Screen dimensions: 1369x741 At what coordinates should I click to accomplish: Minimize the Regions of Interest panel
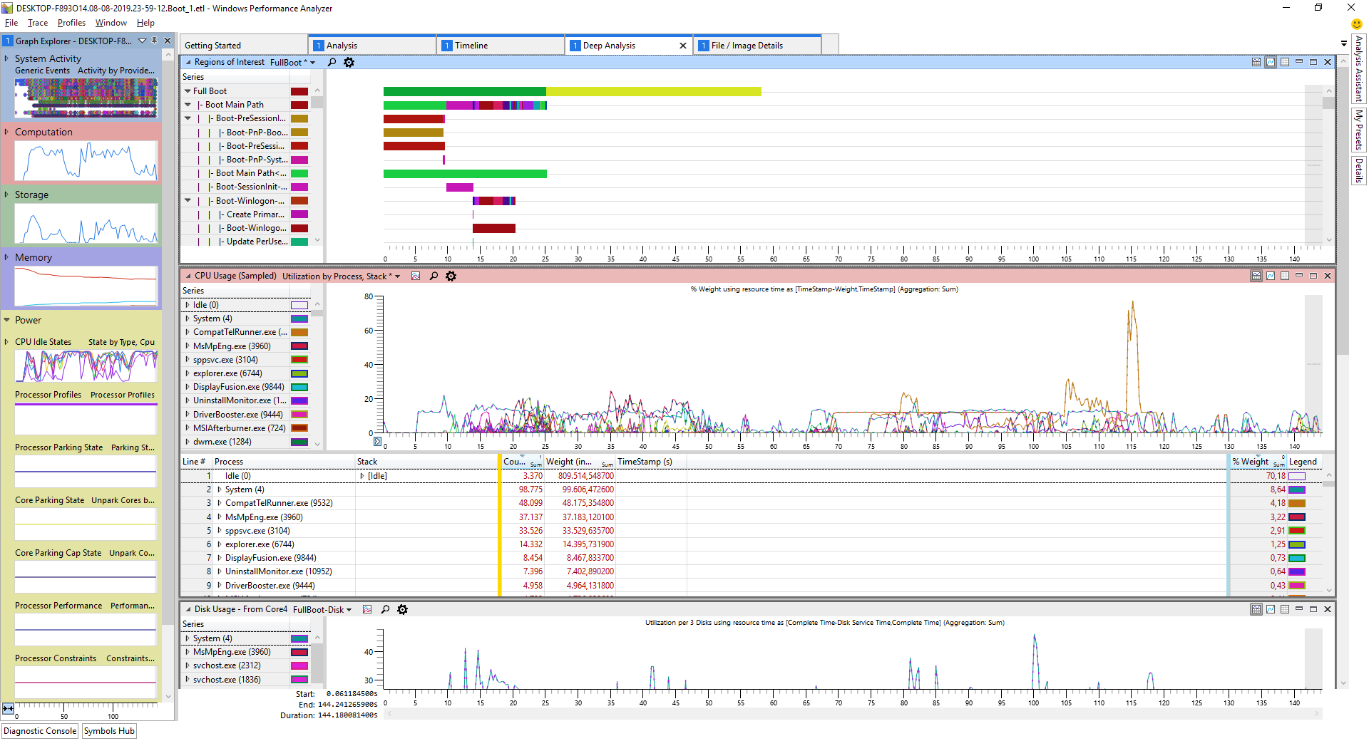tap(1299, 63)
